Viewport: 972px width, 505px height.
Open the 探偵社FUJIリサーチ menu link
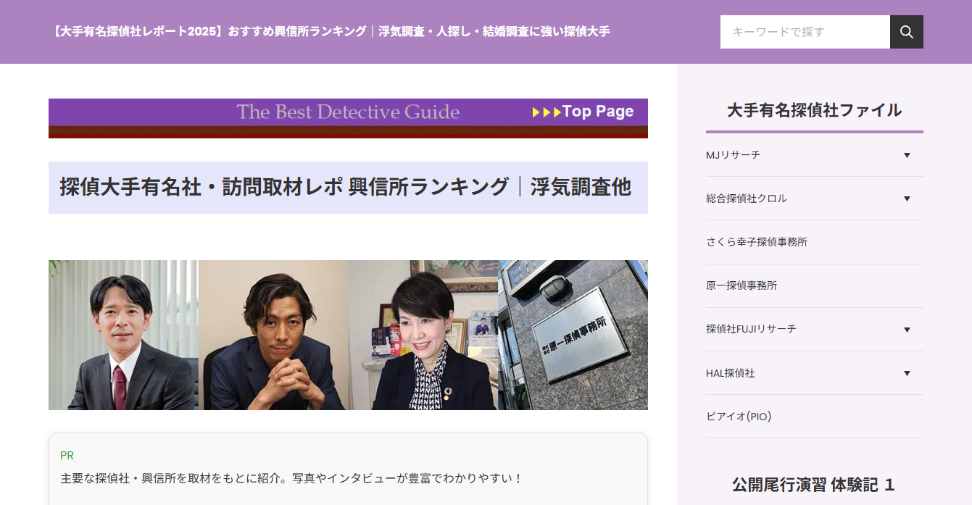(751, 329)
